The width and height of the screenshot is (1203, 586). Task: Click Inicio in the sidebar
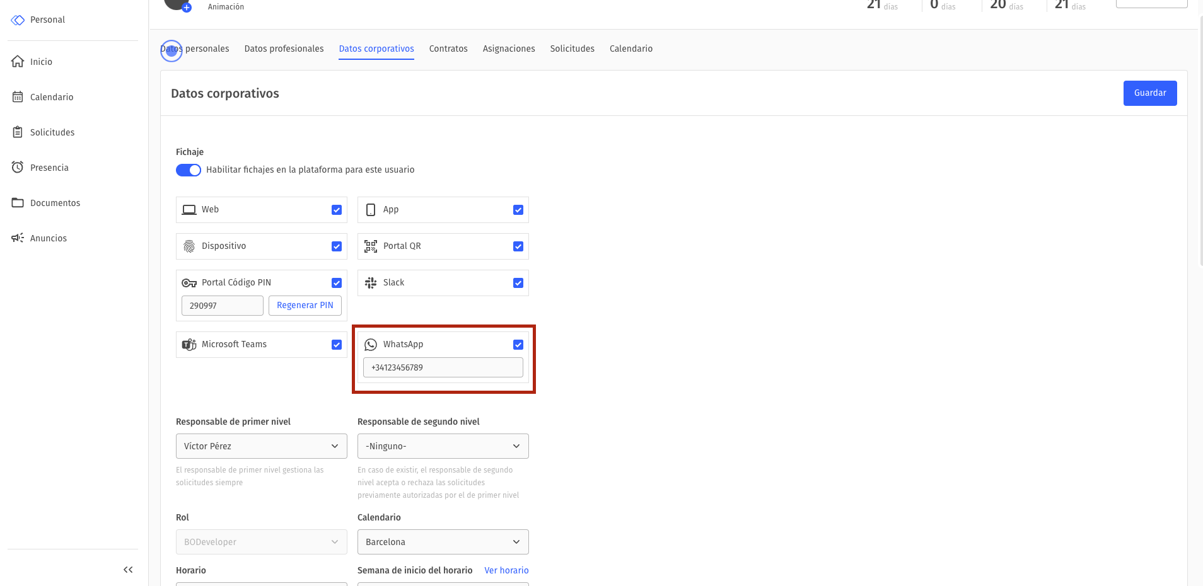(x=42, y=62)
